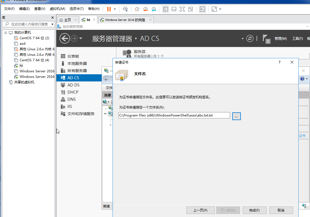Open the stretch display dropdown arrow
The height and width of the screenshot is (217, 310).
[220, 9]
